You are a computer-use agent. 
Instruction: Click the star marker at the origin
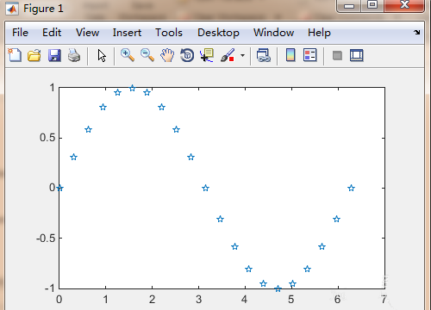(x=59, y=188)
